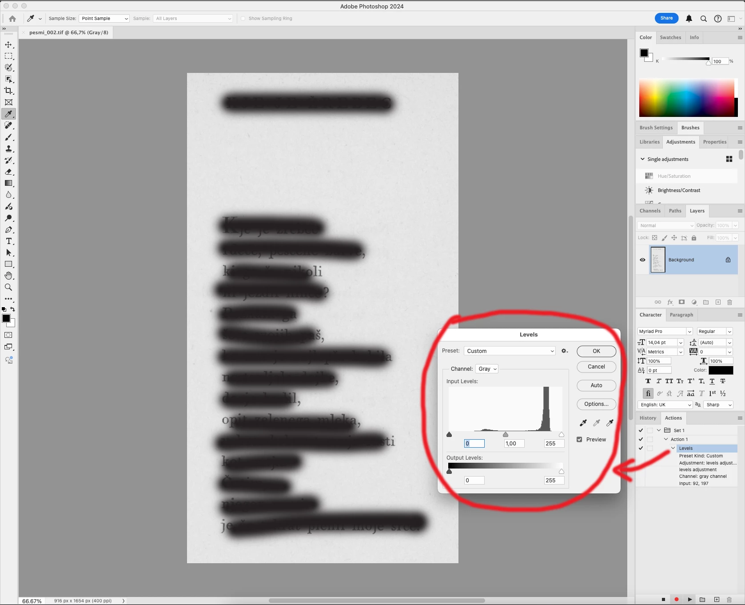Click the play action button
The image size is (745, 605).
click(x=689, y=599)
